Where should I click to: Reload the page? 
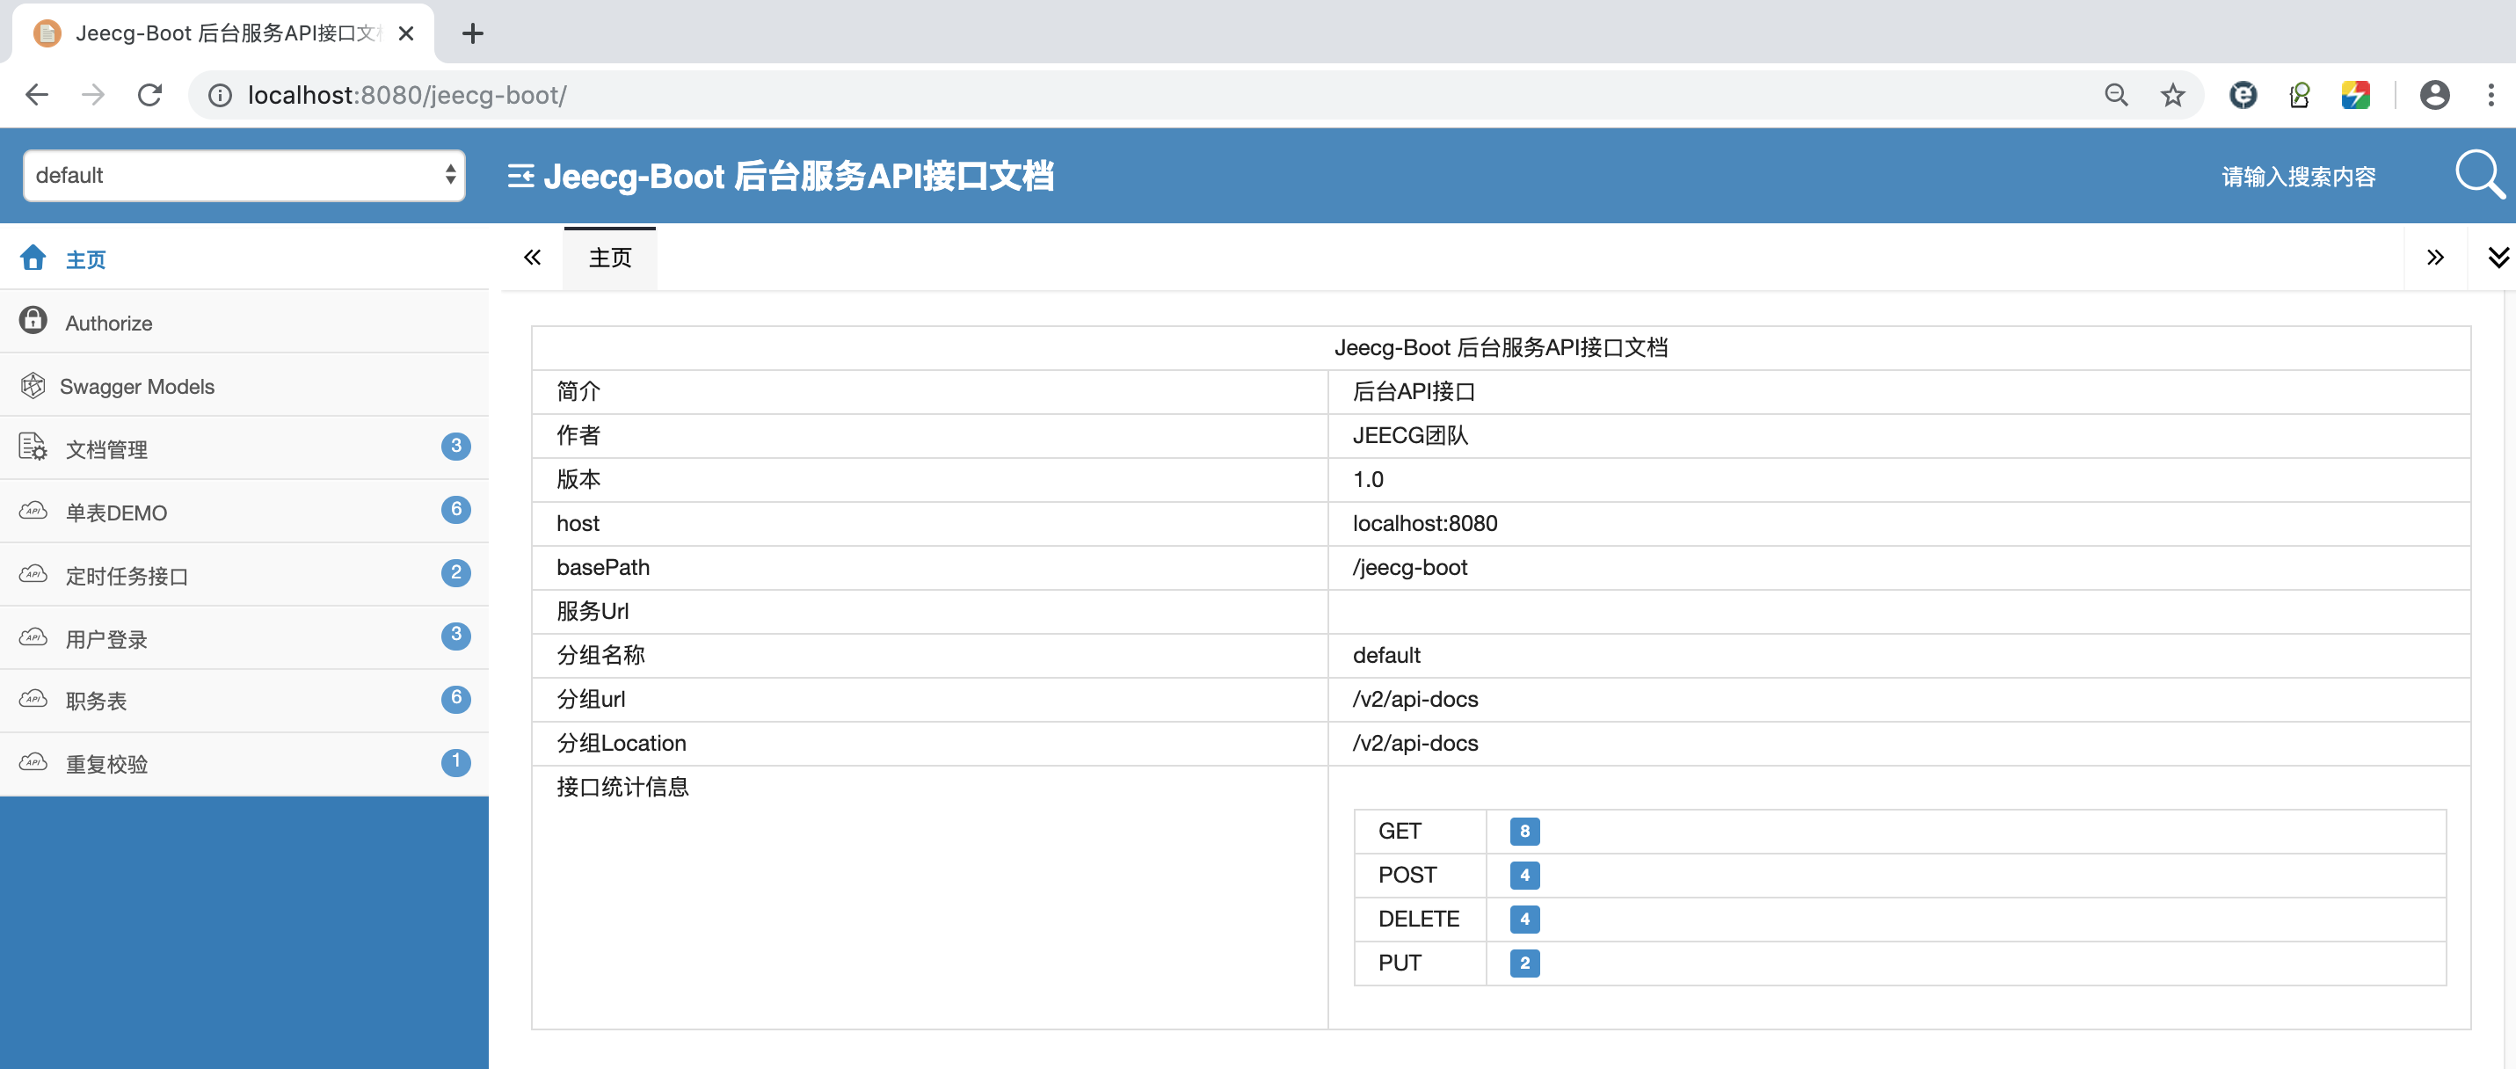[x=149, y=95]
